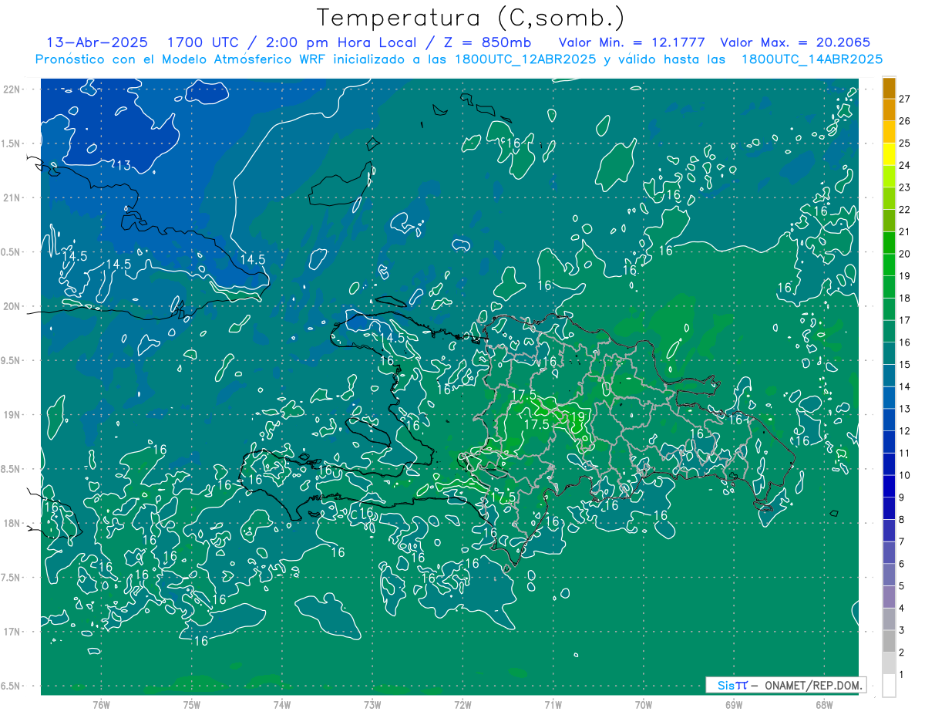Click the '72W' longitude axis label
Image resolution: width=925 pixels, height=715 pixels.
pos(462,705)
